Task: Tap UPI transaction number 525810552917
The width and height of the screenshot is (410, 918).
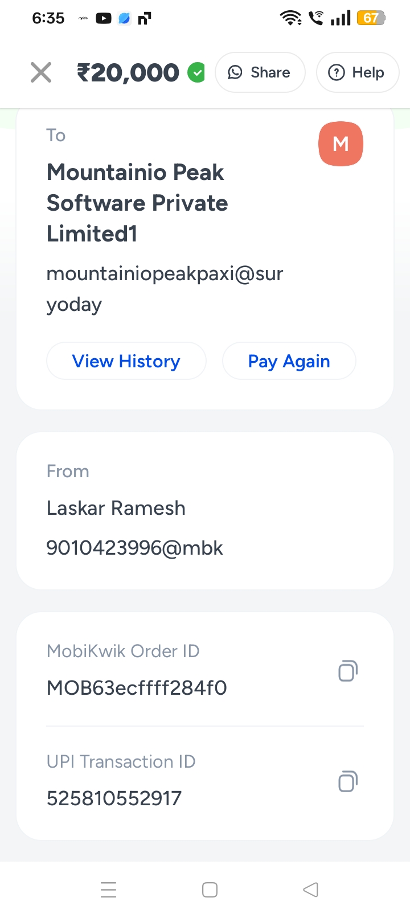Action: [x=114, y=798]
